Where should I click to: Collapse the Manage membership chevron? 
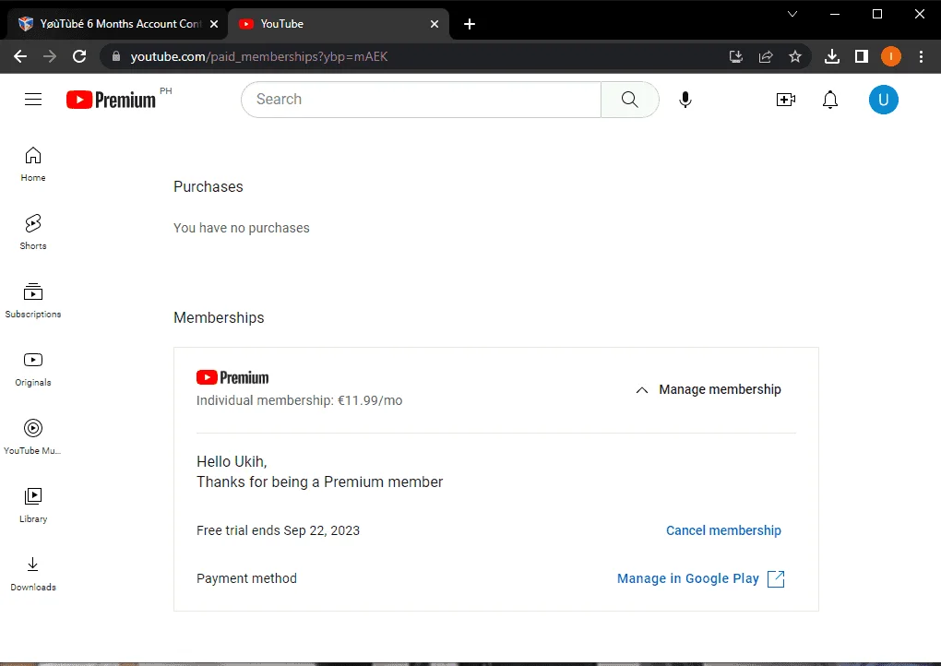[641, 390]
